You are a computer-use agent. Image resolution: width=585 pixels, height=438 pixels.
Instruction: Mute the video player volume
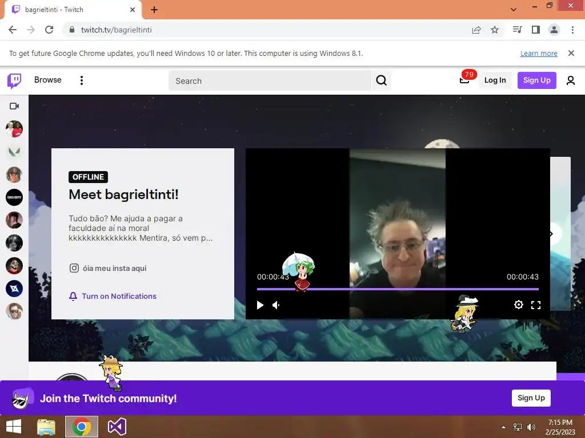(276, 306)
